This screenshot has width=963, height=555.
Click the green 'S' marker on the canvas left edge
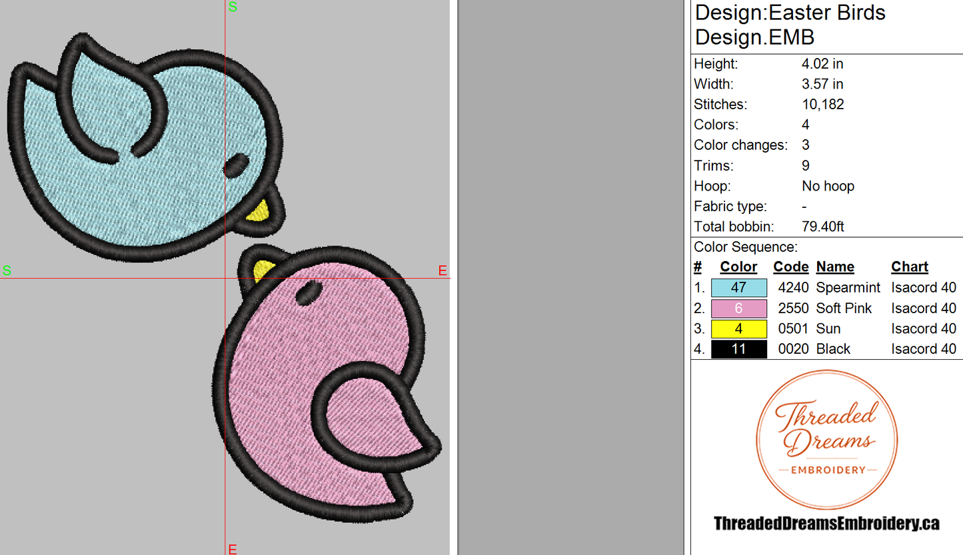click(7, 271)
